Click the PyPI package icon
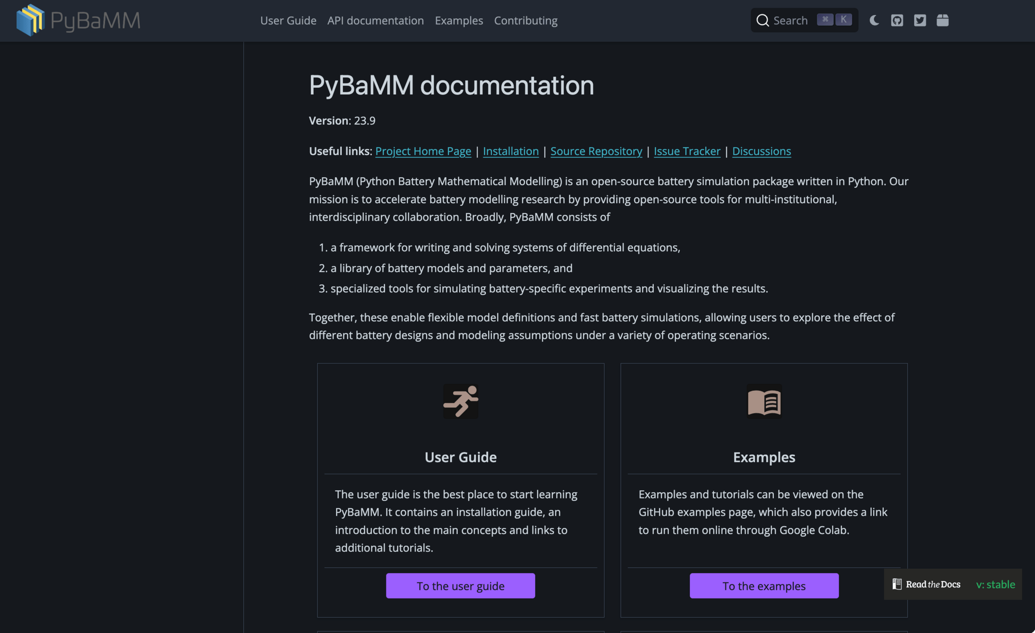 [x=942, y=20]
